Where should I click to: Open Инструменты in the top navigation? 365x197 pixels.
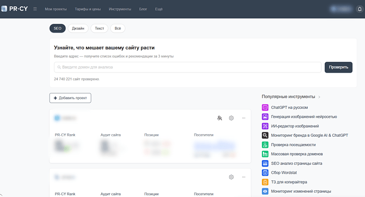tap(120, 9)
